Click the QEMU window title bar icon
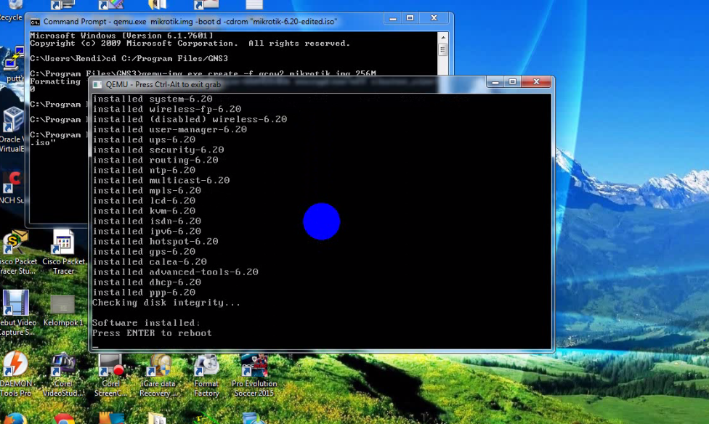The width and height of the screenshot is (709, 424). (x=97, y=84)
